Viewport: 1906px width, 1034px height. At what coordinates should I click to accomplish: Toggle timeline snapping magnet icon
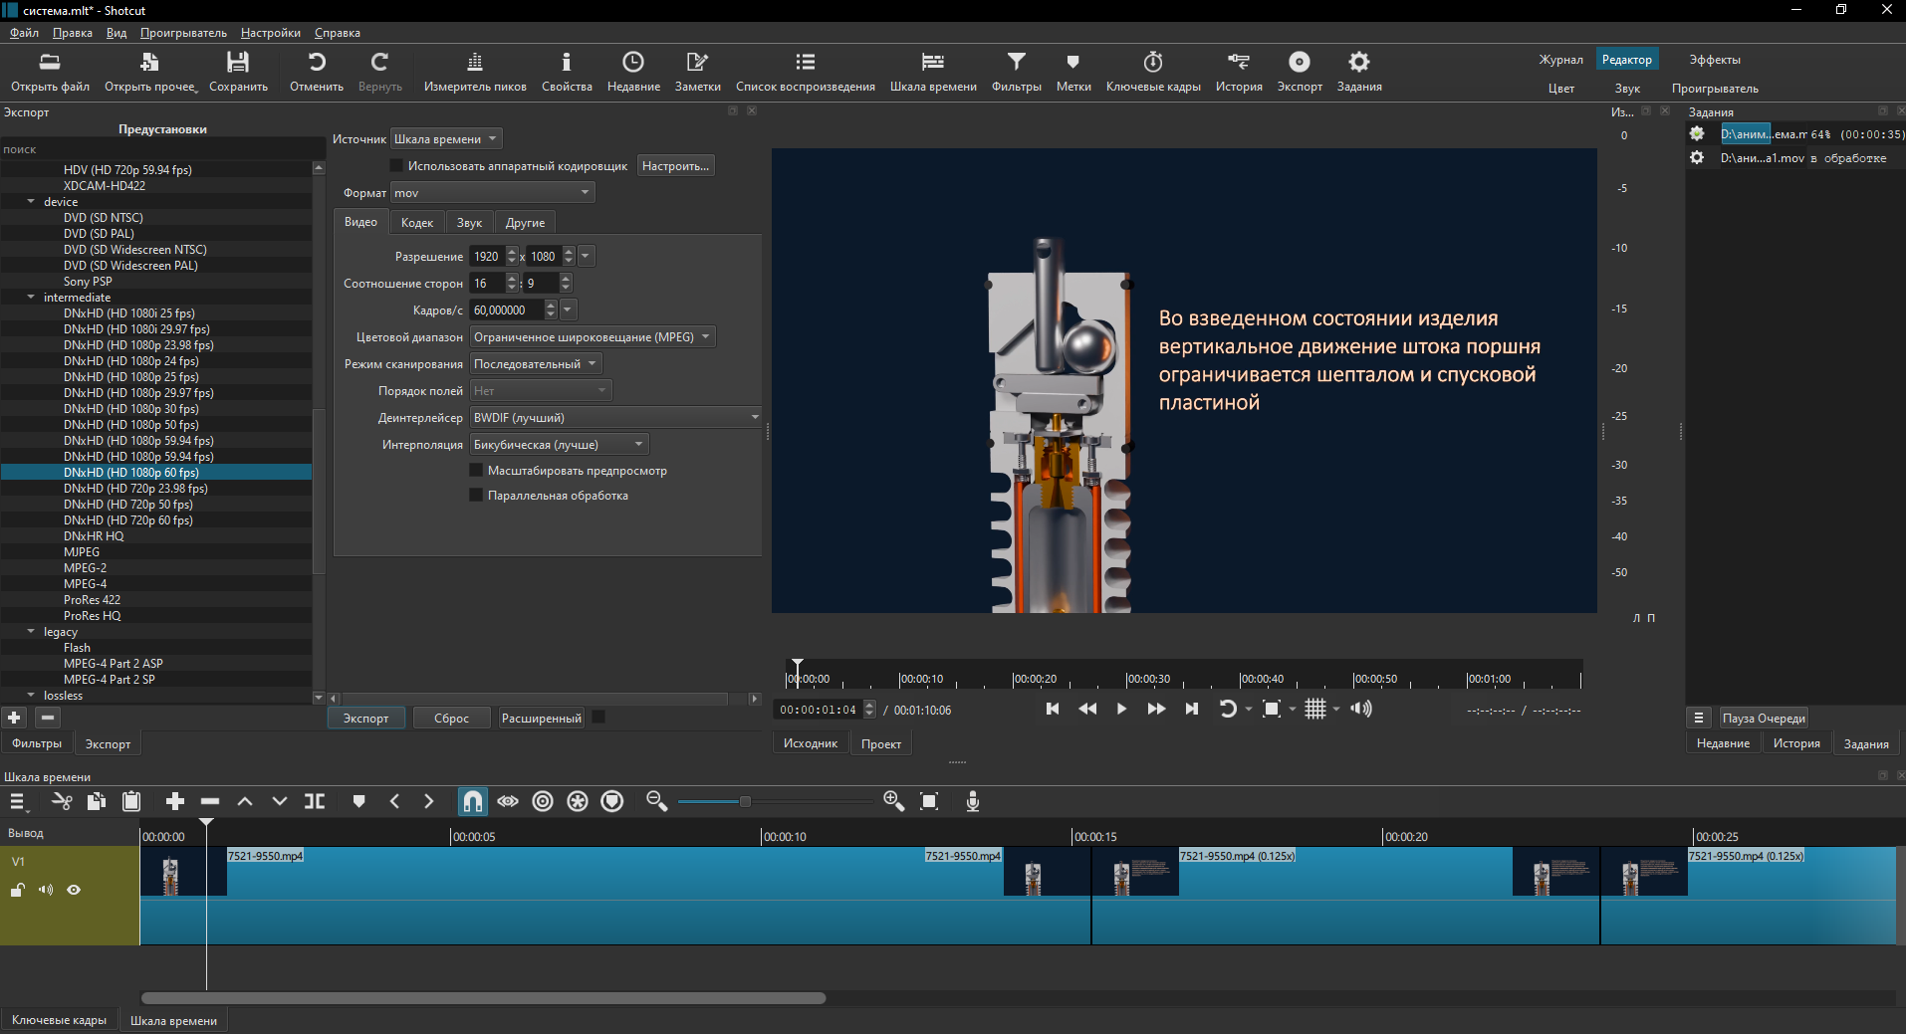point(473,802)
